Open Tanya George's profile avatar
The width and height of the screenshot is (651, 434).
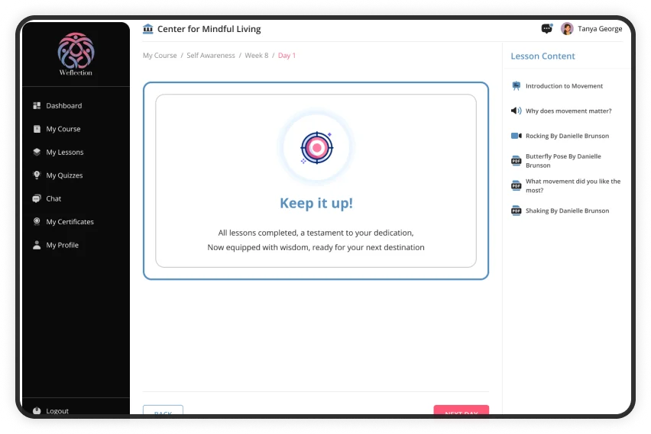tap(567, 29)
